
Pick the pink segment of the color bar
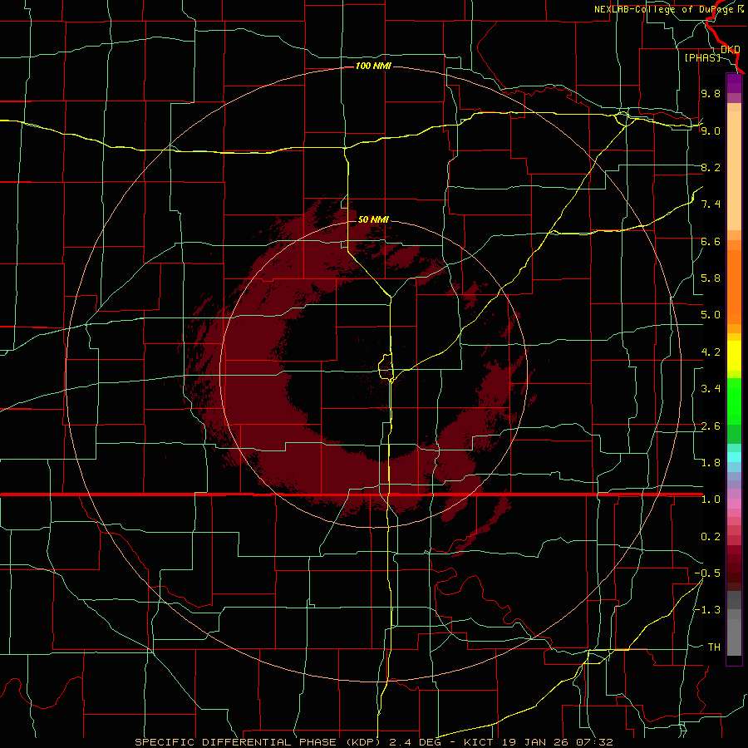[734, 504]
